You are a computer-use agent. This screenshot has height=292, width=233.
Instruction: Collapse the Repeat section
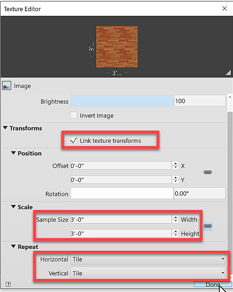point(13,246)
